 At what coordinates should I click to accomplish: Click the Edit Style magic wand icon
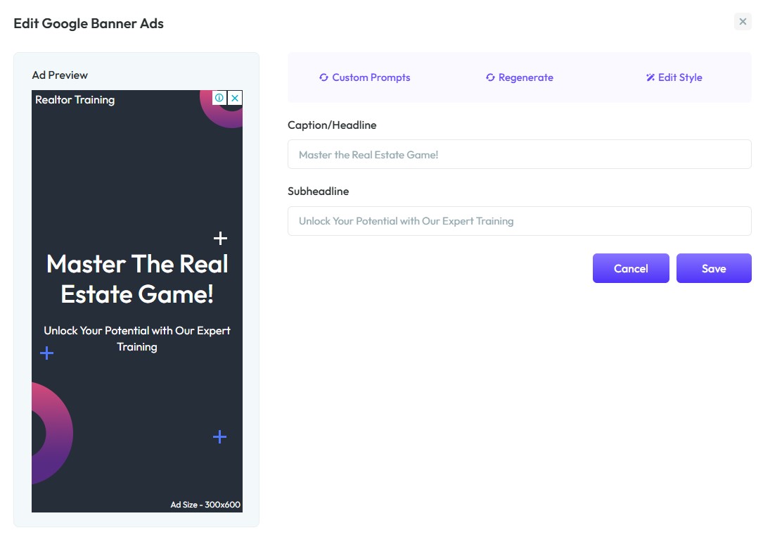[650, 77]
